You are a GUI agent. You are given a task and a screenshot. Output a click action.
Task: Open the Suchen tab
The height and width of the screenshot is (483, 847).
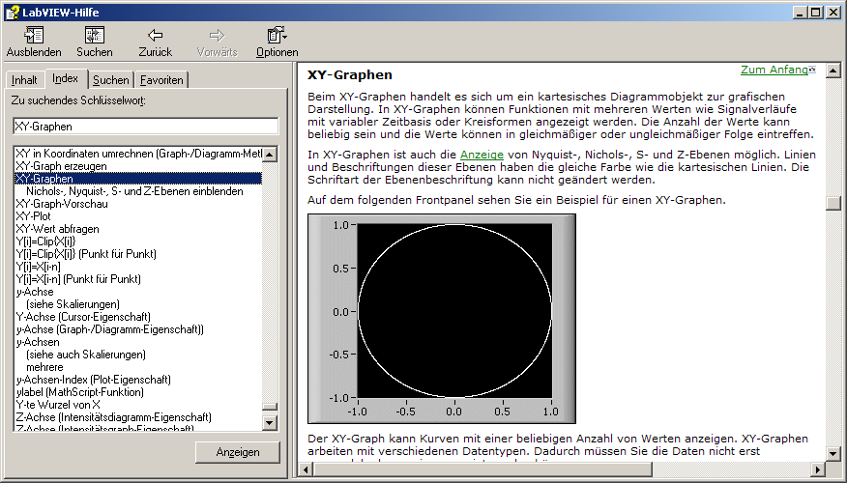(111, 80)
